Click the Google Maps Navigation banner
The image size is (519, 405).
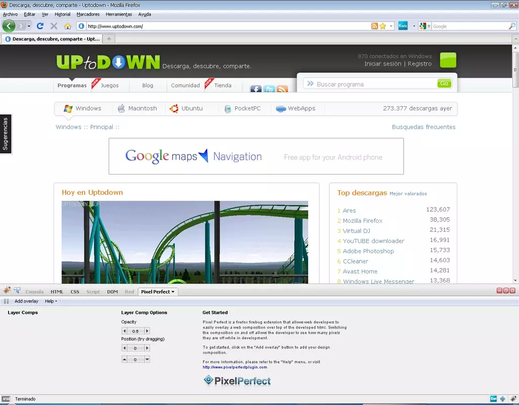tap(256, 156)
